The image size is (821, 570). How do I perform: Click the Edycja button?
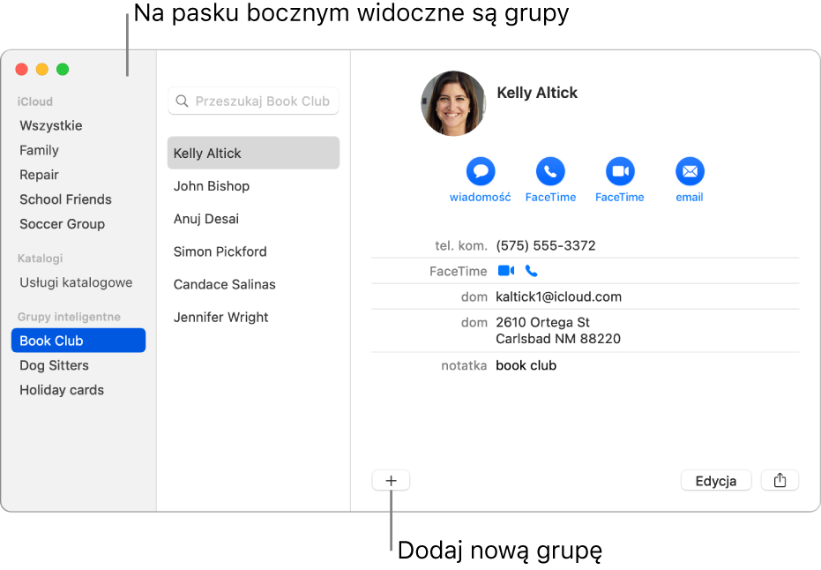[x=716, y=480]
